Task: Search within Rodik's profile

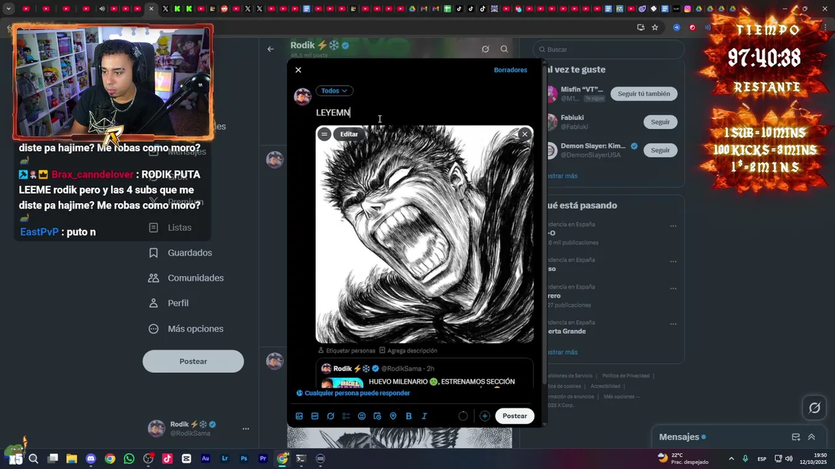Action: (x=504, y=49)
